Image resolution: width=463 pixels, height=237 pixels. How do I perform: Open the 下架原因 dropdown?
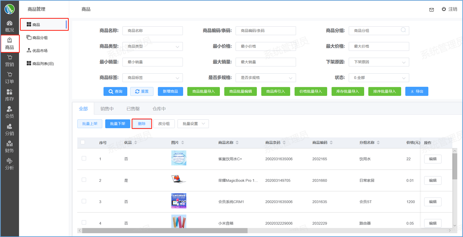click(x=379, y=62)
